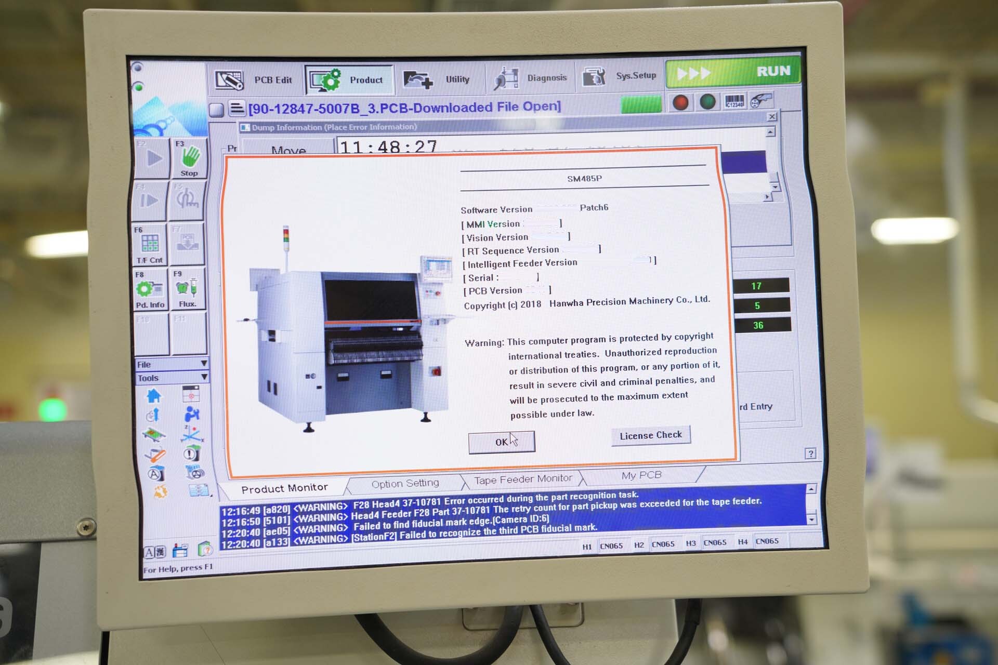
Task: Click scroll-up arrow in Dump Information window
Action: click(770, 132)
